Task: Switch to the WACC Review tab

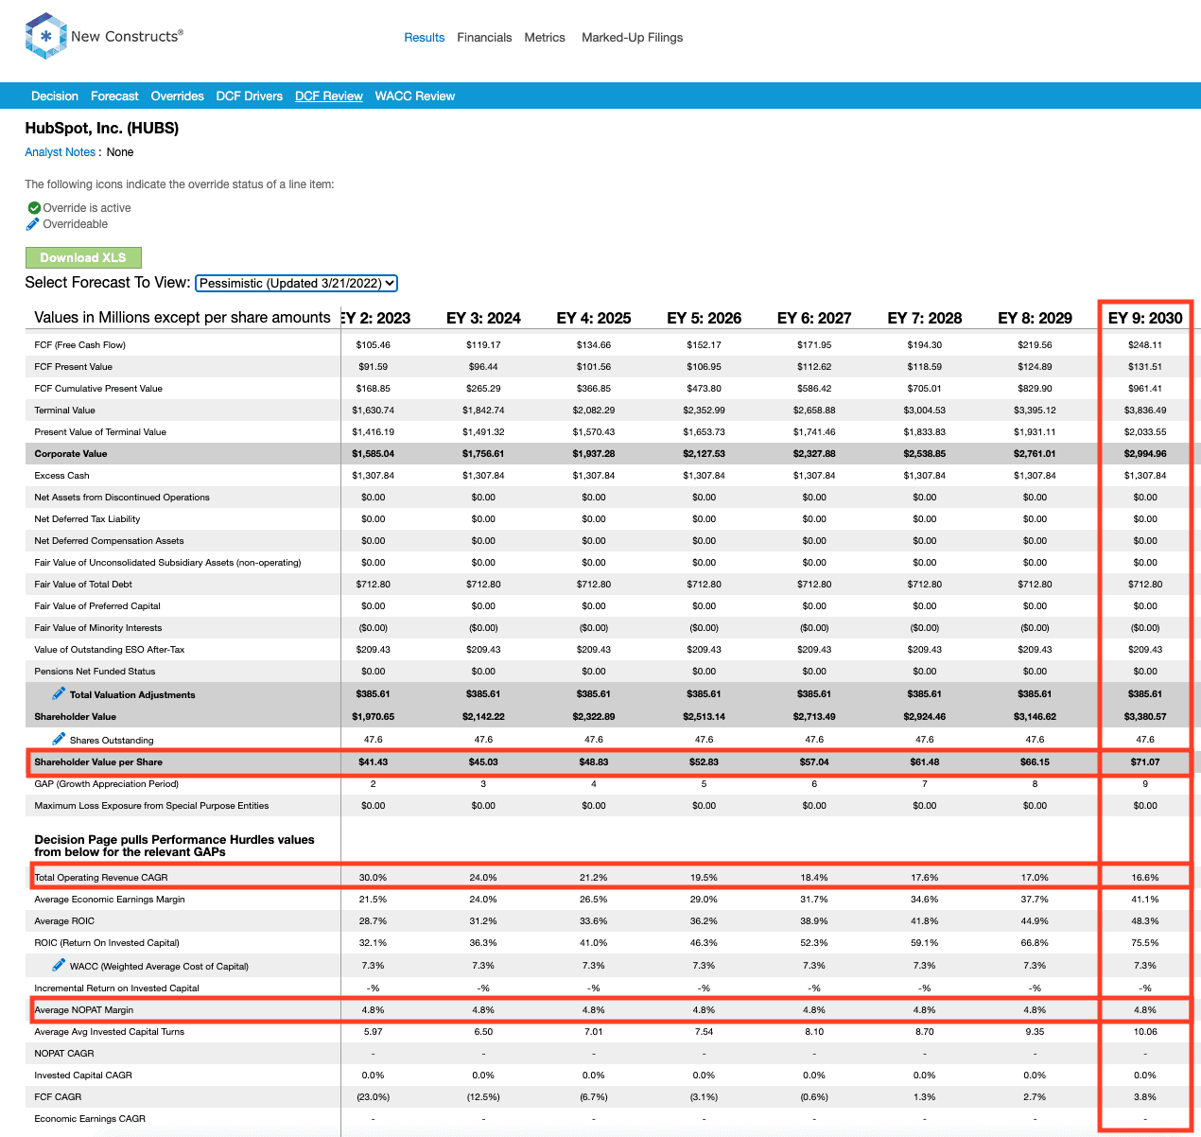Action: (x=415, y=96)
